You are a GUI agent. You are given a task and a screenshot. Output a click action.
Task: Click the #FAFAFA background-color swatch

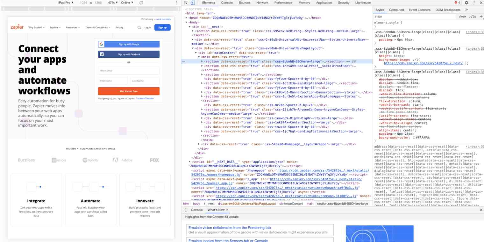(414, 138)
